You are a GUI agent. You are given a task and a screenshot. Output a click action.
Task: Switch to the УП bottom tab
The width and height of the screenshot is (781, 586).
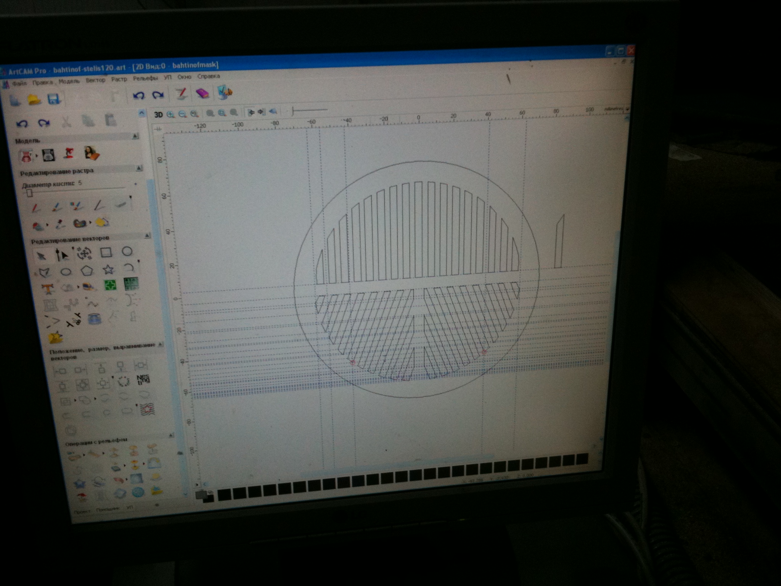[x=130, y=507]
